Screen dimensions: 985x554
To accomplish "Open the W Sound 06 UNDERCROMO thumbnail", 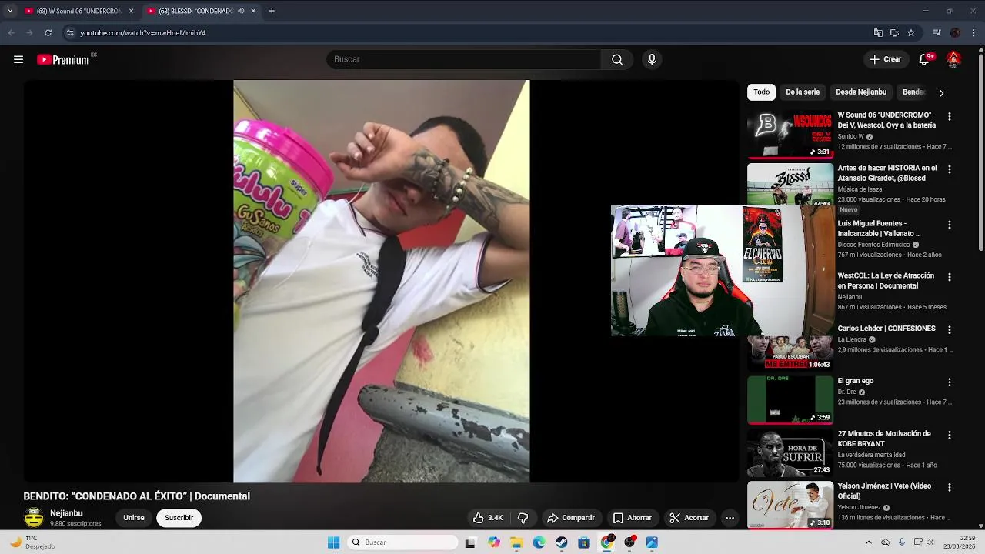I will [790, 135].
